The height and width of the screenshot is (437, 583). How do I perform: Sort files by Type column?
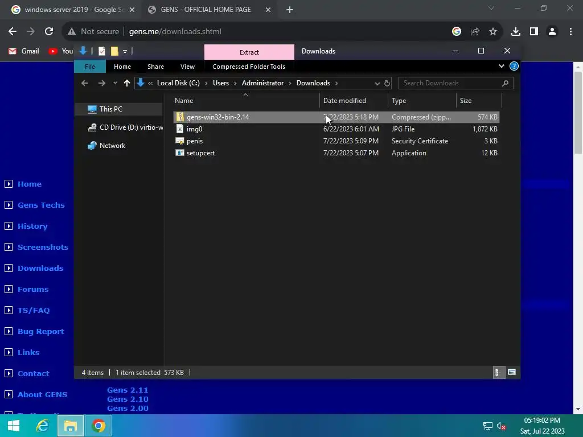coord(422,101)
